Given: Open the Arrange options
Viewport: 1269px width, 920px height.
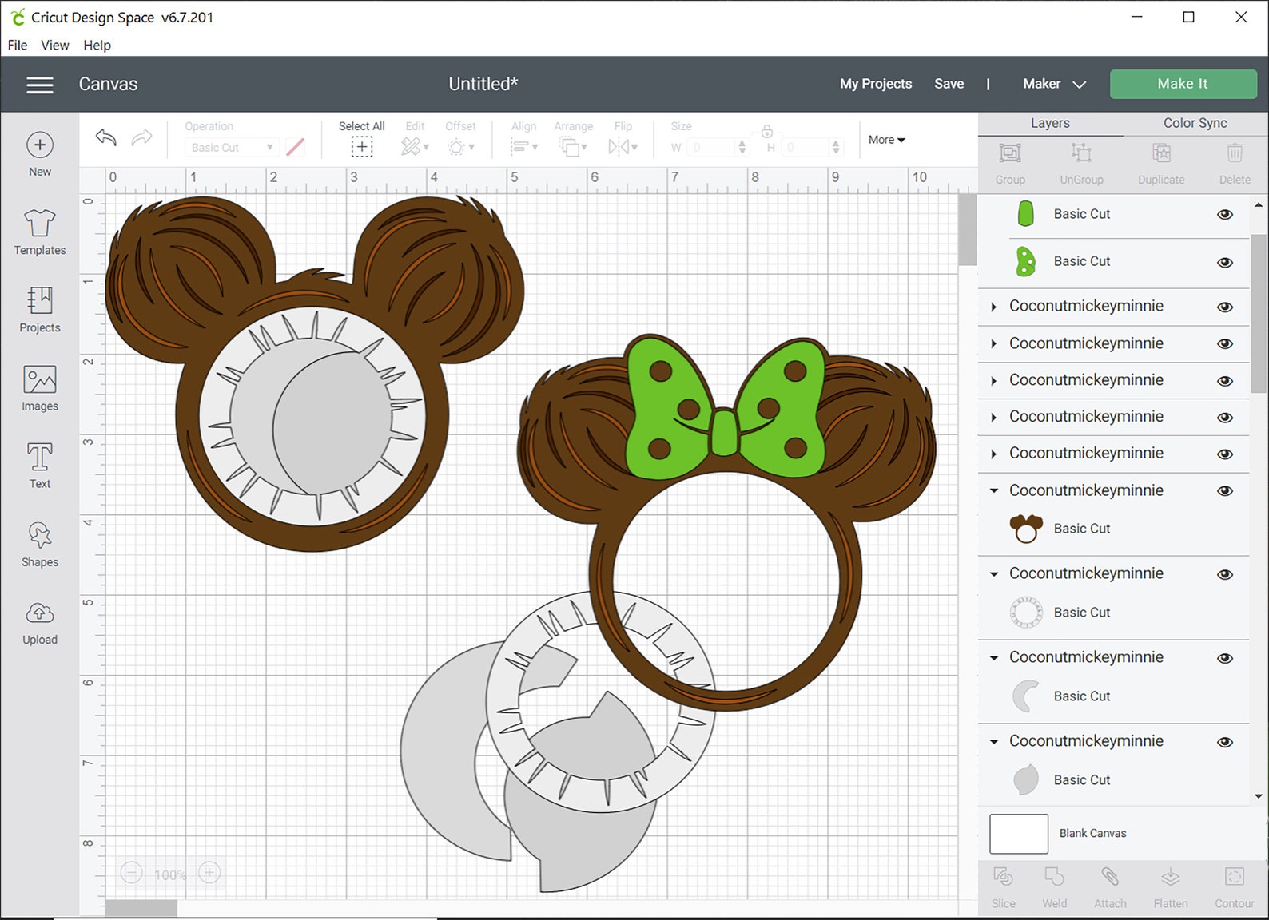Looking at the screenshot, I should [572, 147].
